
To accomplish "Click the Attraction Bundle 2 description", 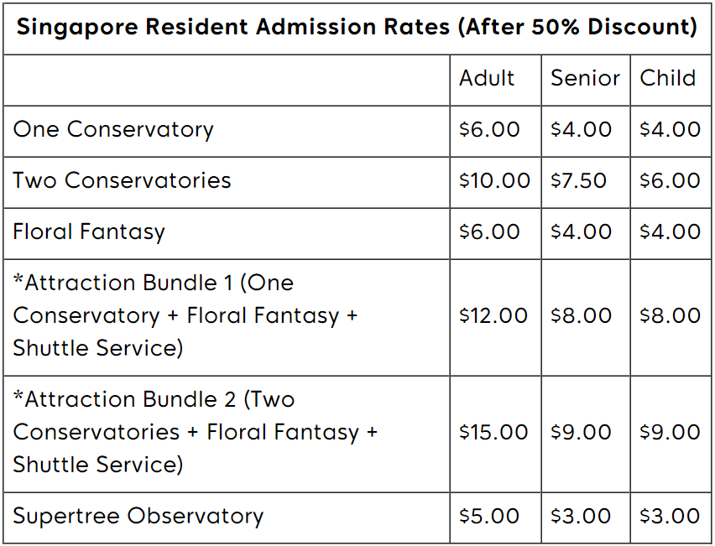I will pos(196,433).
